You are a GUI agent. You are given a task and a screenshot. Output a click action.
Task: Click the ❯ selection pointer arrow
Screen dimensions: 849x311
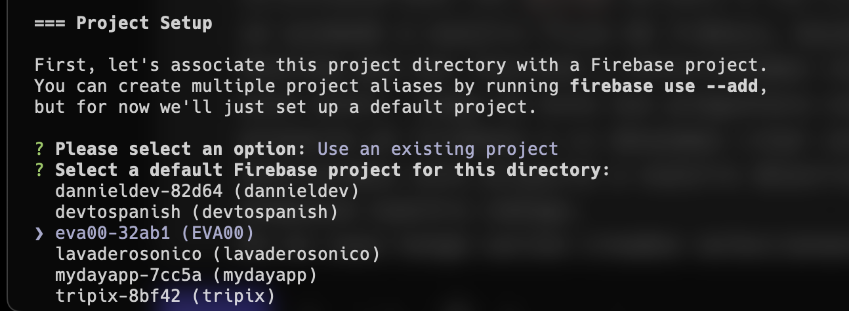click(39, 233)
